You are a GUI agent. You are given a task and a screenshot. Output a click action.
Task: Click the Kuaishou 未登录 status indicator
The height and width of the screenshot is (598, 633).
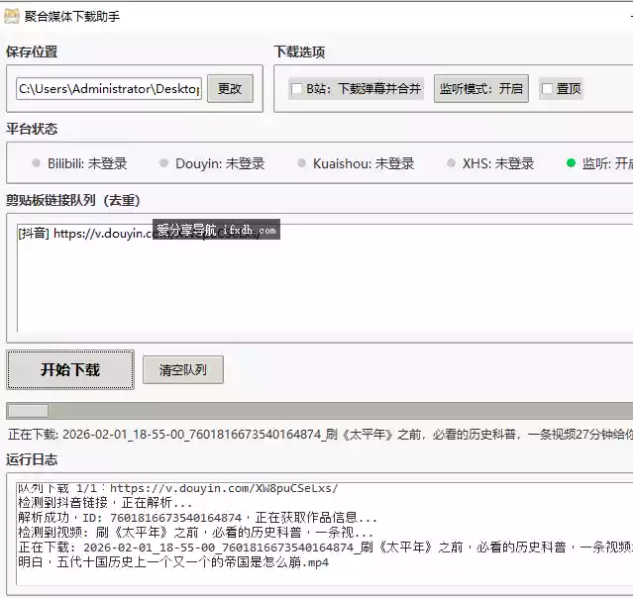[x=356, y=163]
